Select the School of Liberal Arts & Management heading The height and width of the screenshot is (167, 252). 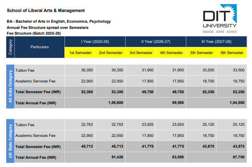(x=46, y=10)
